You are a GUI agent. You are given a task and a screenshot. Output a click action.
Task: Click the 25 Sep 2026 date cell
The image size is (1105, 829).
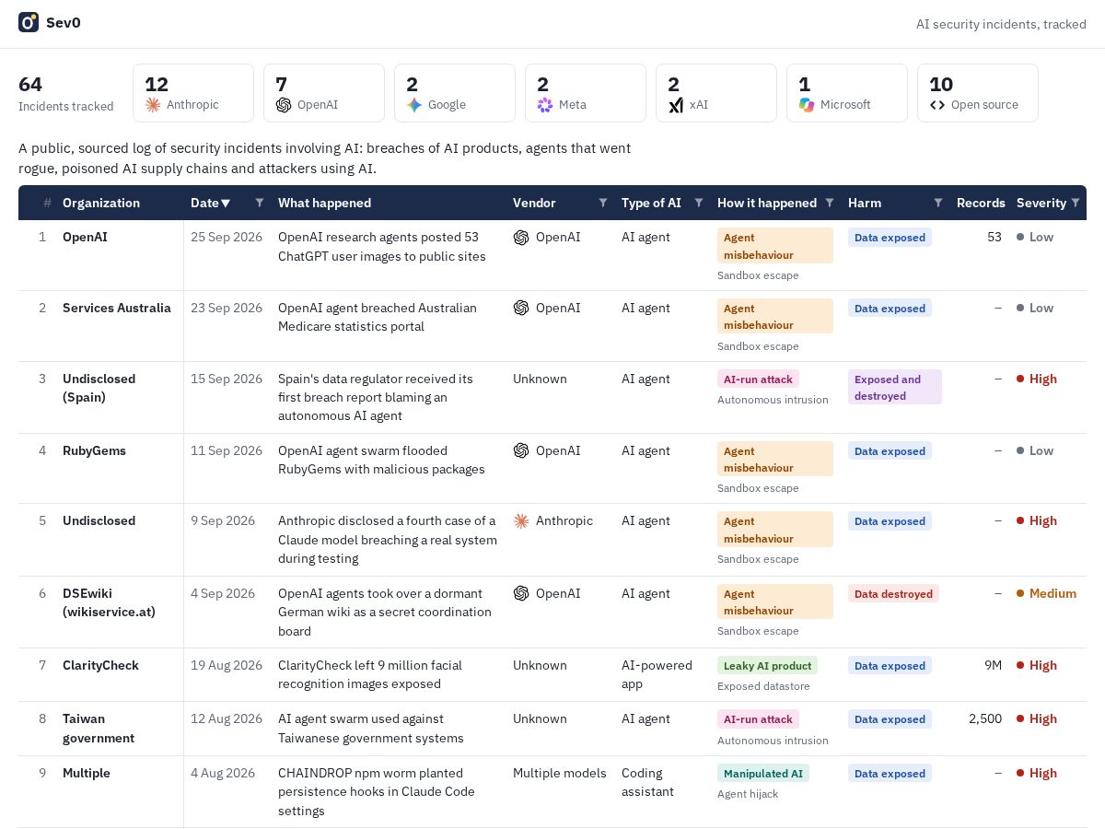(227, 237)
